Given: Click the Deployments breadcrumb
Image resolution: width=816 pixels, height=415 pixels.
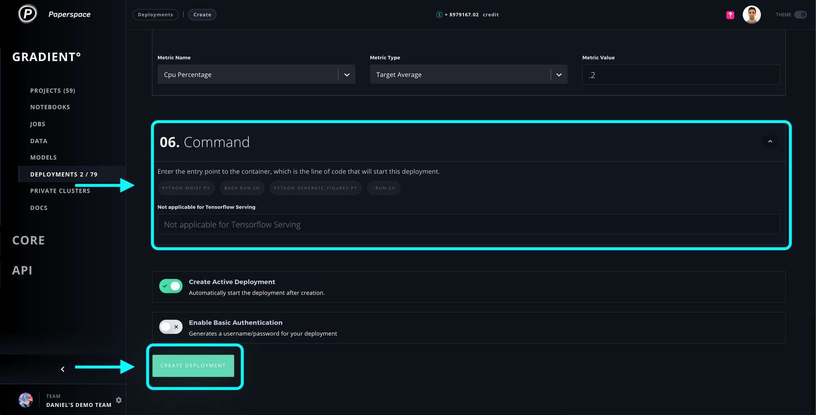Looking at the screenshot, I should (x=155, y=15).
